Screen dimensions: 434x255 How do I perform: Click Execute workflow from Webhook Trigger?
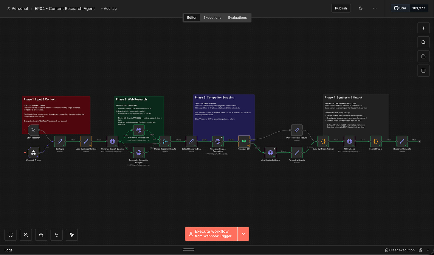211,234
